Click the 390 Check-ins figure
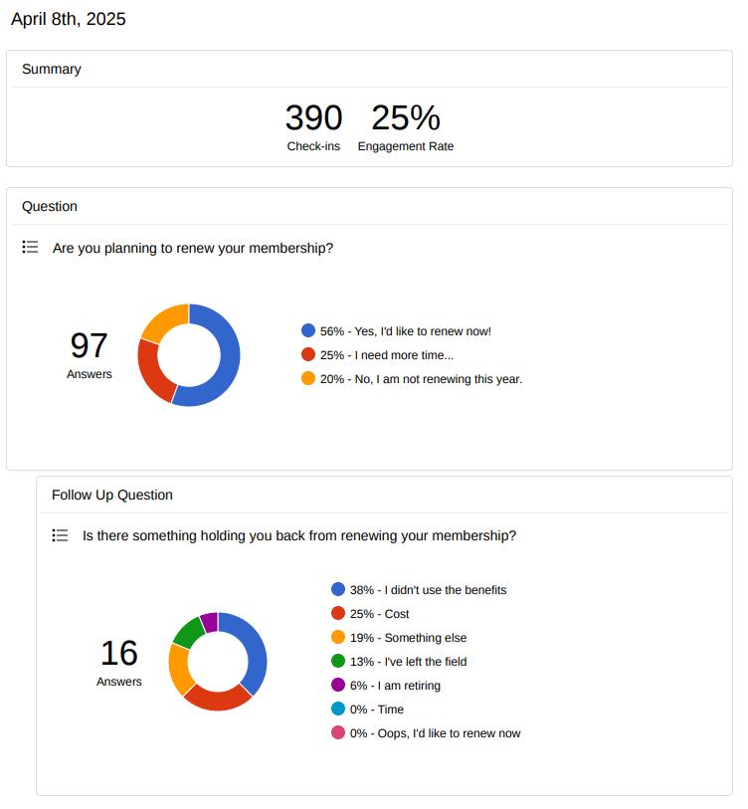This screenshot has height=809, width=748. [x=313, y=118]
